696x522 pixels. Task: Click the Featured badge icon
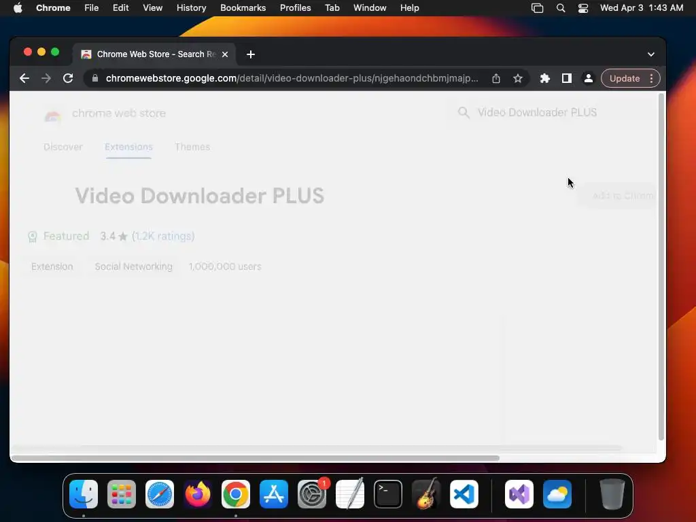click(33, 237)
